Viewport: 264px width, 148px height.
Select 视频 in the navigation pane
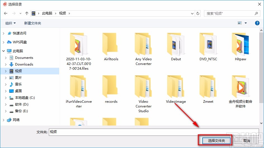coord(18,71)
